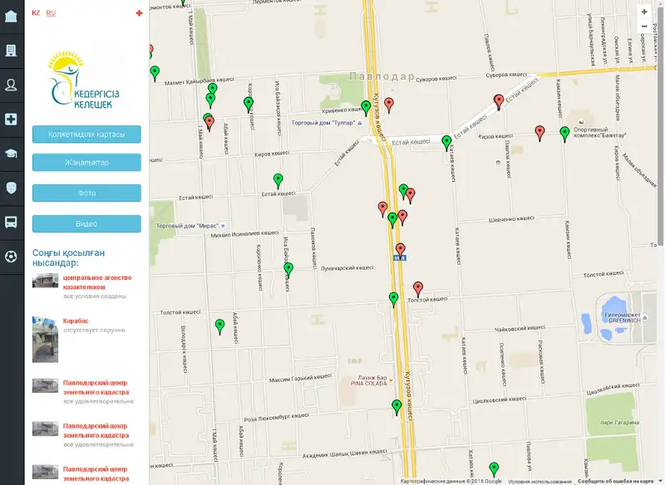Open the Қолжетімділік картасы section
Viewport: 665px width, 485px height.
(86, 135)
